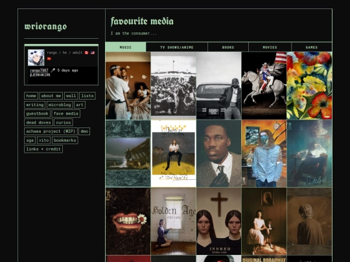Open the rango7887 status link
This screenshot has height=262, width=350.
39,71
